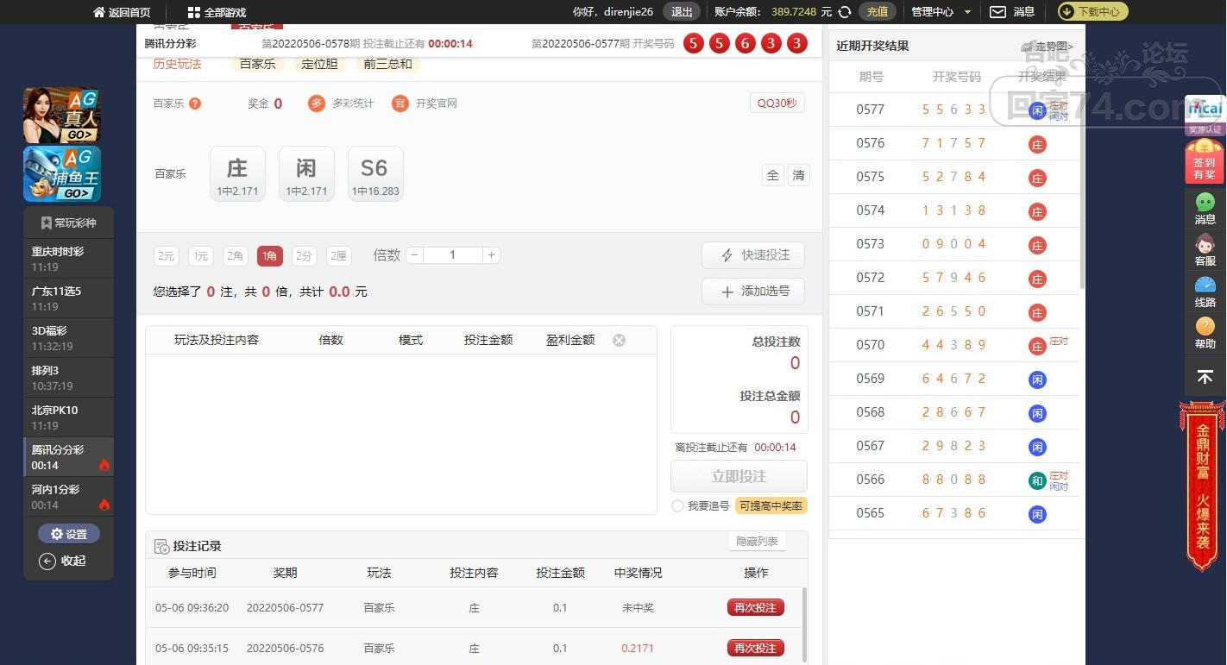Click 快速投注 quick bet button
The width and height of the screenshot is (1227, 665).
(x=753, y=255)
